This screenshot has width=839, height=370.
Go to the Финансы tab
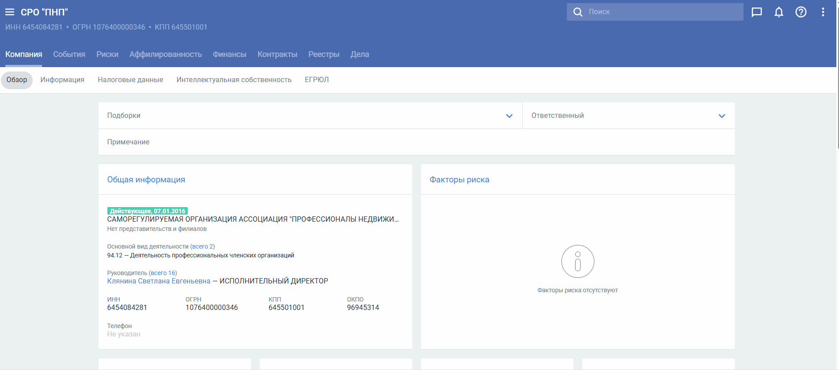(x=229, y=54)
